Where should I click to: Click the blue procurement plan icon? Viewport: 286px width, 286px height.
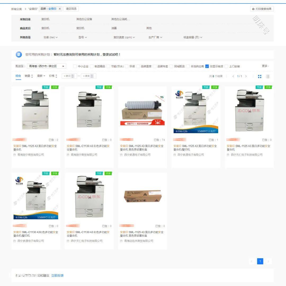19,54
